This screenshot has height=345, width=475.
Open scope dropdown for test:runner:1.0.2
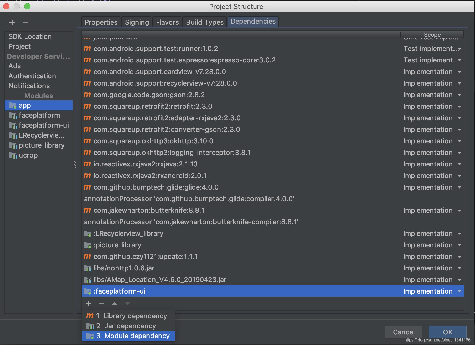click(x=459, y=49)
